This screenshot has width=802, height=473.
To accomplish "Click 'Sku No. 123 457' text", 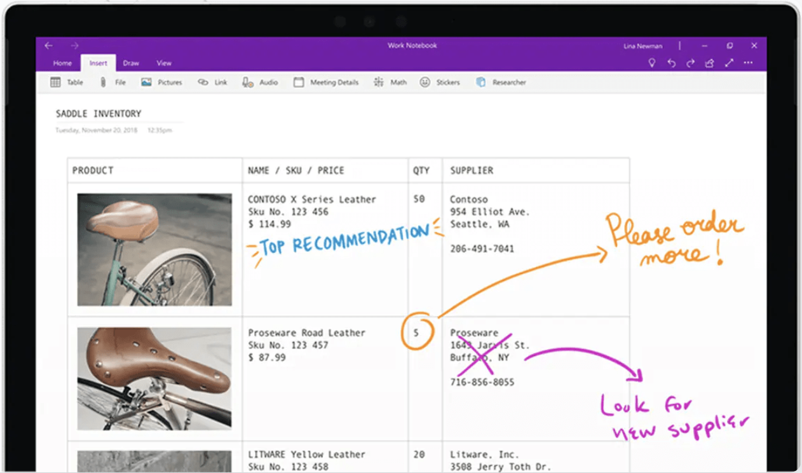I will point(288,345).
